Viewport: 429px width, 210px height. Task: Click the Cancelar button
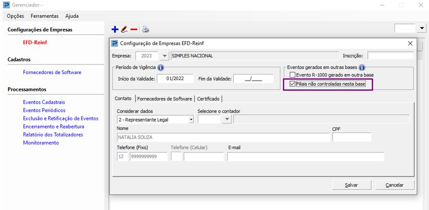tap(394, 185)
